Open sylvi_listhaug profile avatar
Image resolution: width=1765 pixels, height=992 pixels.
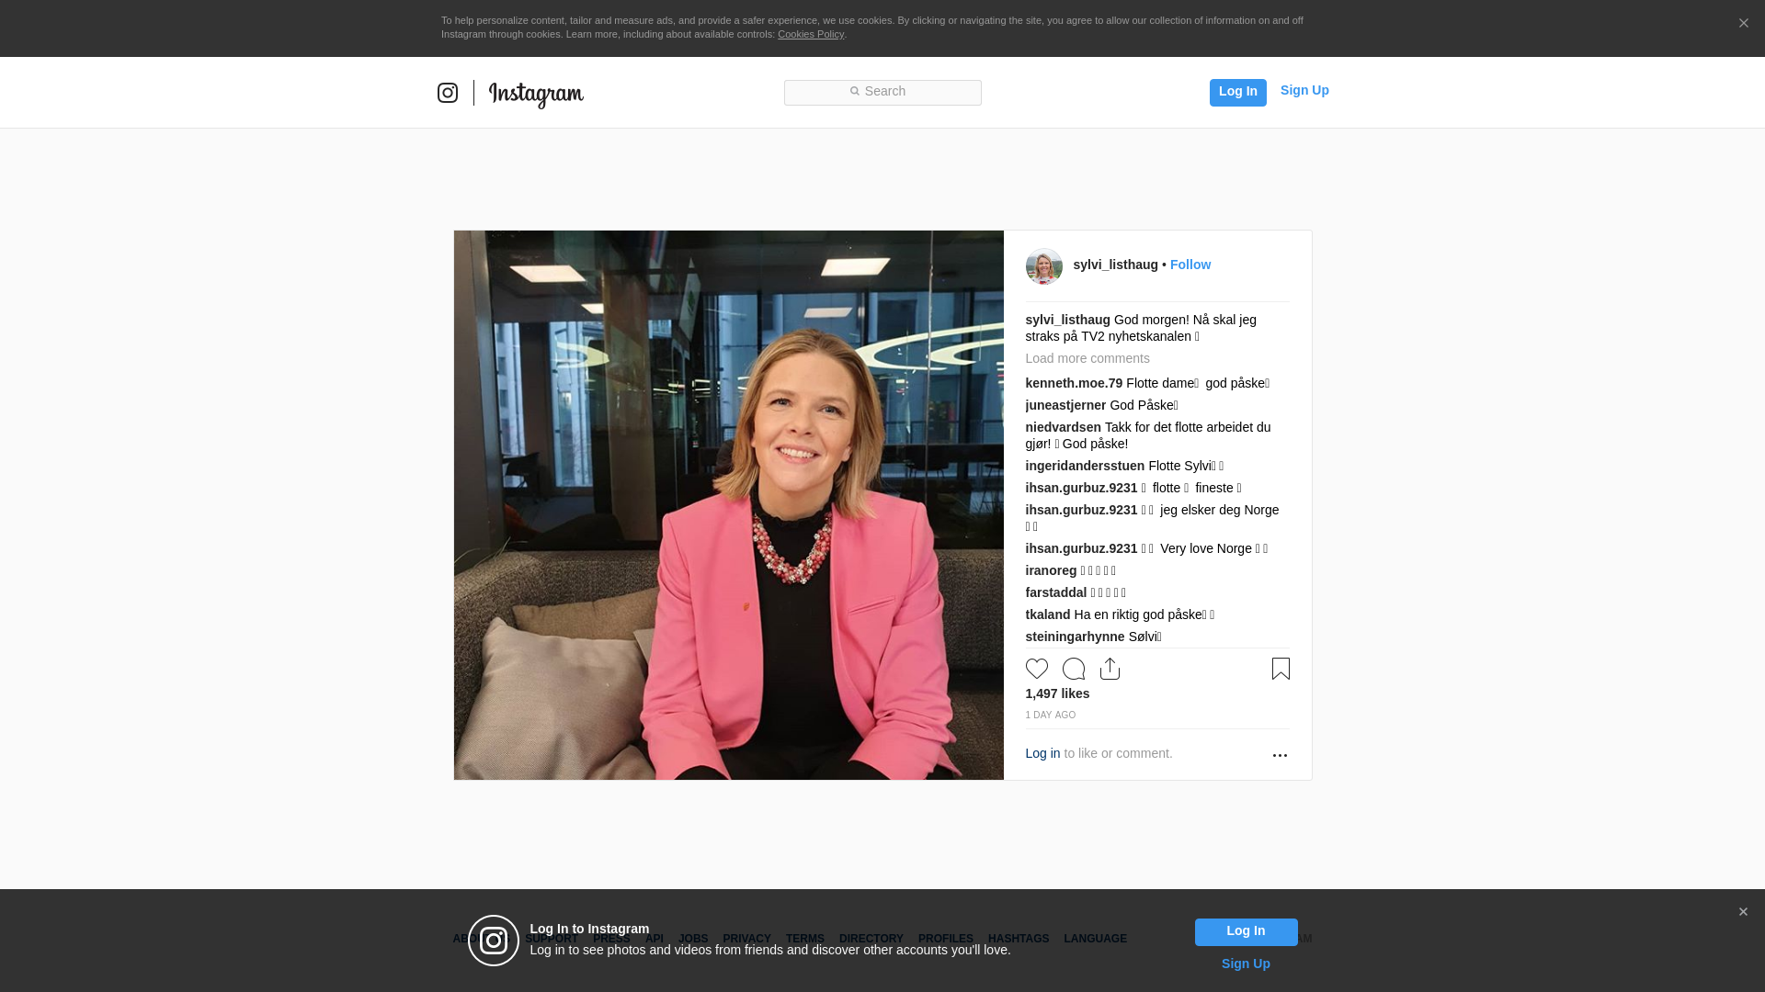click(x=1043, y=266)
